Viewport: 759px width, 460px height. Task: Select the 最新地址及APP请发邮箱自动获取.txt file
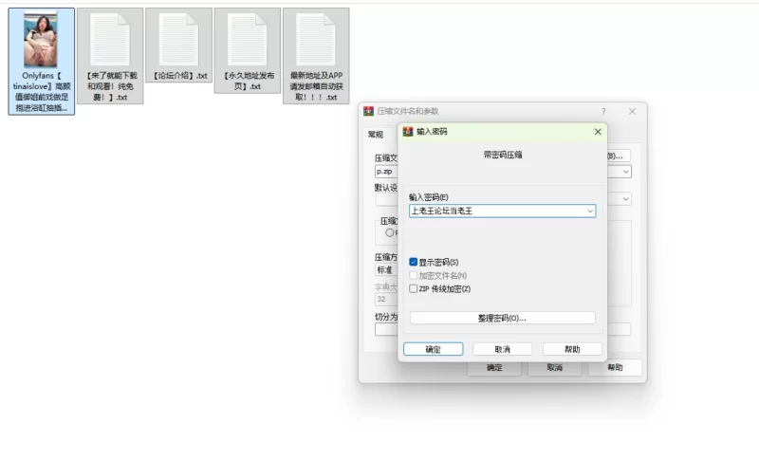pyautogui.click(x=316, y=56)
